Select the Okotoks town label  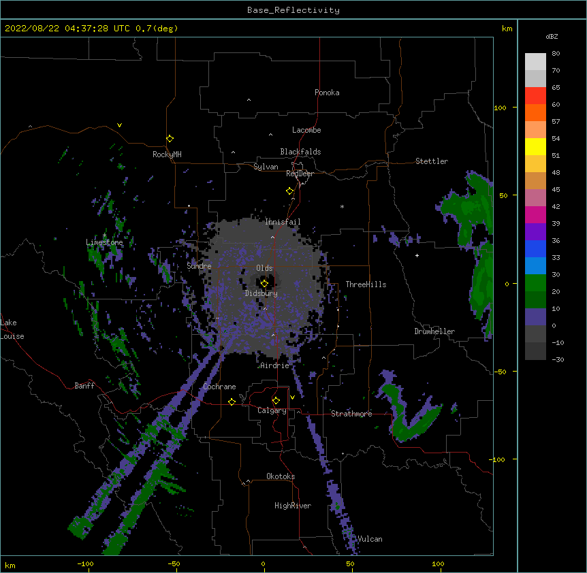click(281, 476)
